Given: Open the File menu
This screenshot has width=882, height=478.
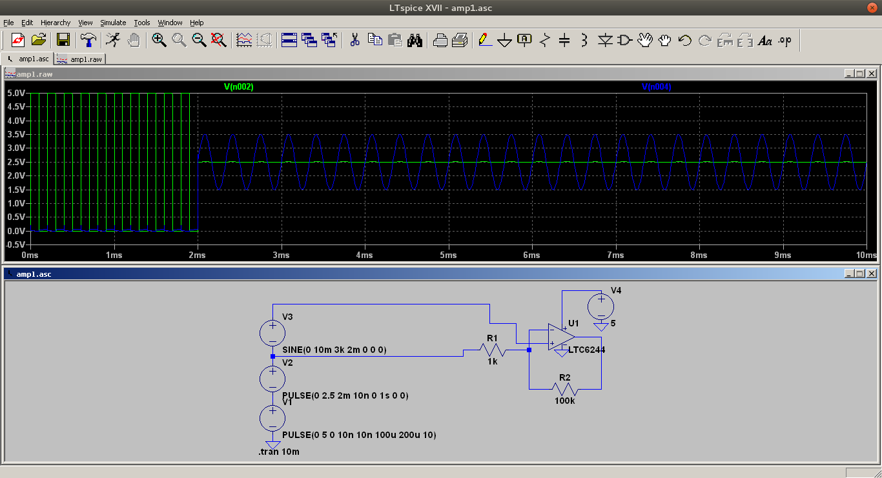Looking at the screenshot, I should (x=8, y=23).
